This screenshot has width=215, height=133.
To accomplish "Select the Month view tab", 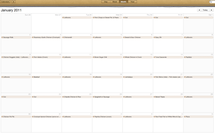I will click(x=123, y=2).
